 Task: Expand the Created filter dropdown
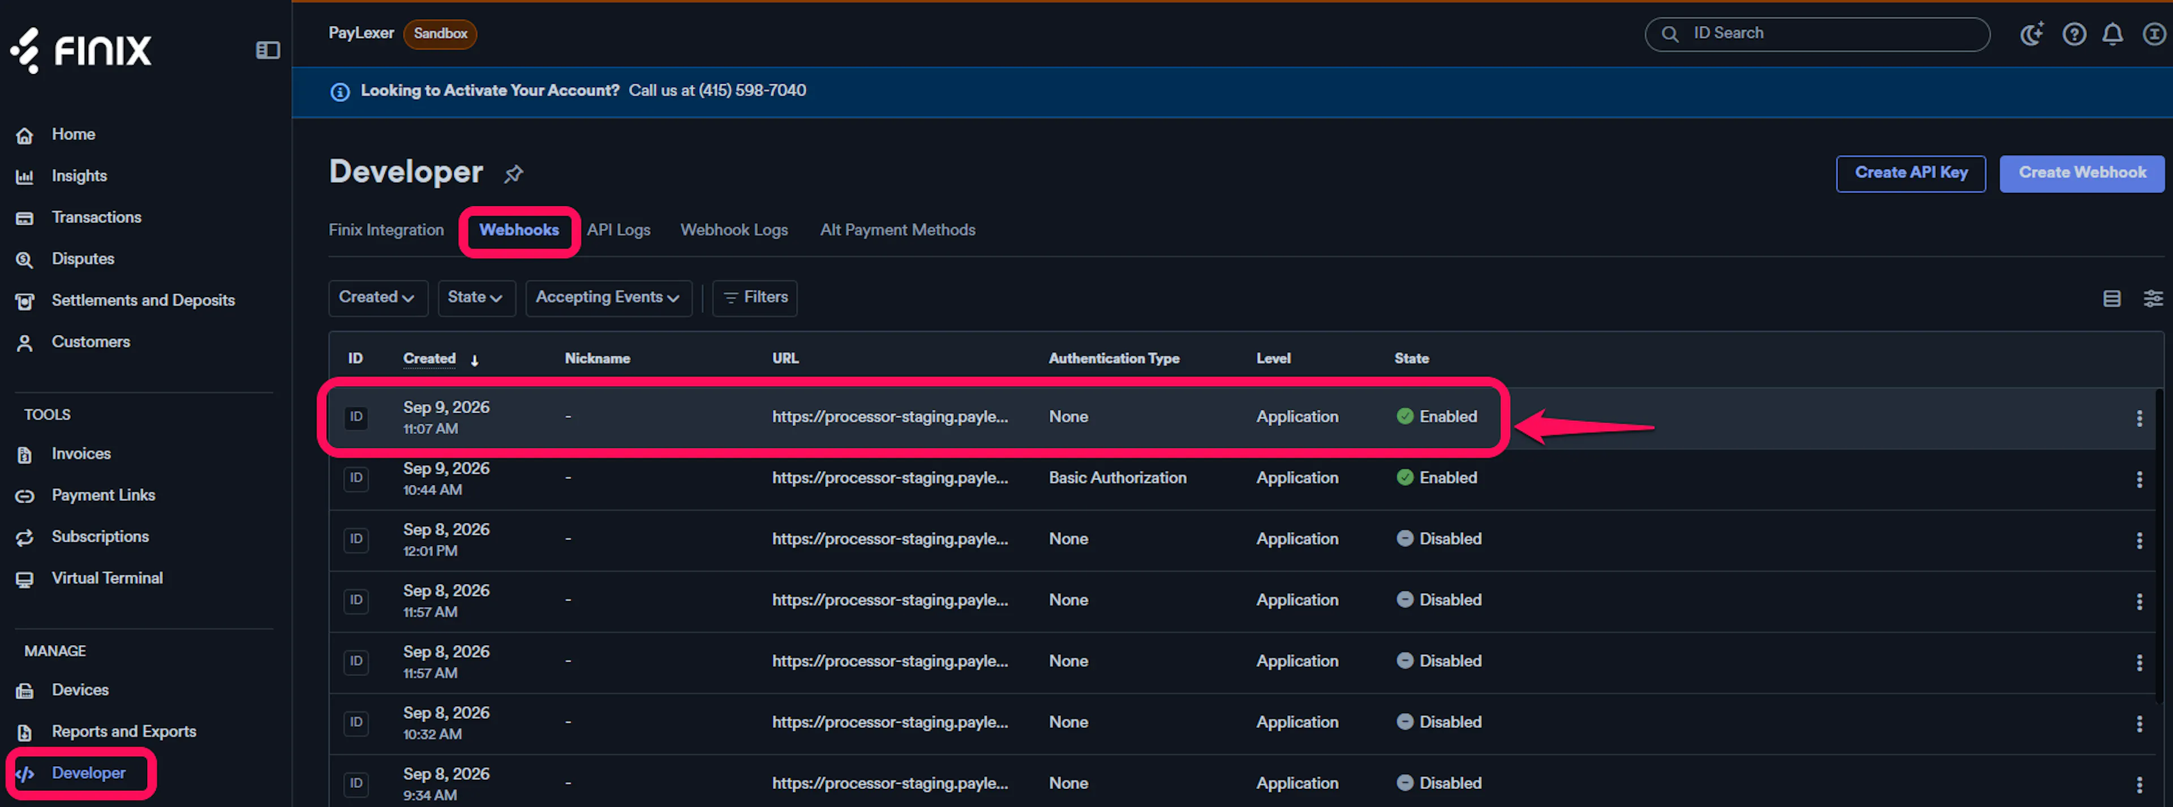378,298
